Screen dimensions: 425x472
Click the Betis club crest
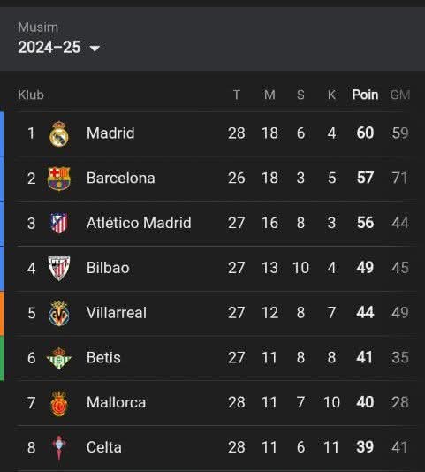tap(59, 358)
